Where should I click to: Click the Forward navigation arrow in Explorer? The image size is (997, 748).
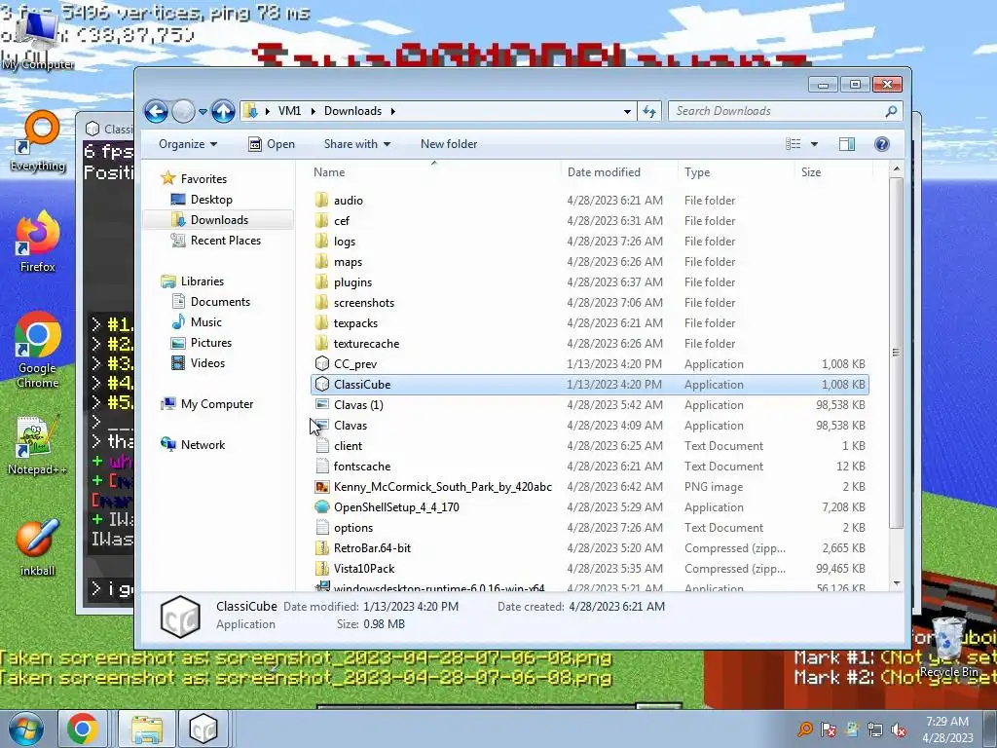coord(183,111)
